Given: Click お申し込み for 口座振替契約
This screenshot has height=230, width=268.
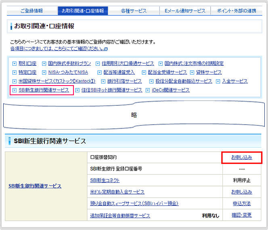Looking at the screenshot, I should point(241,157).
